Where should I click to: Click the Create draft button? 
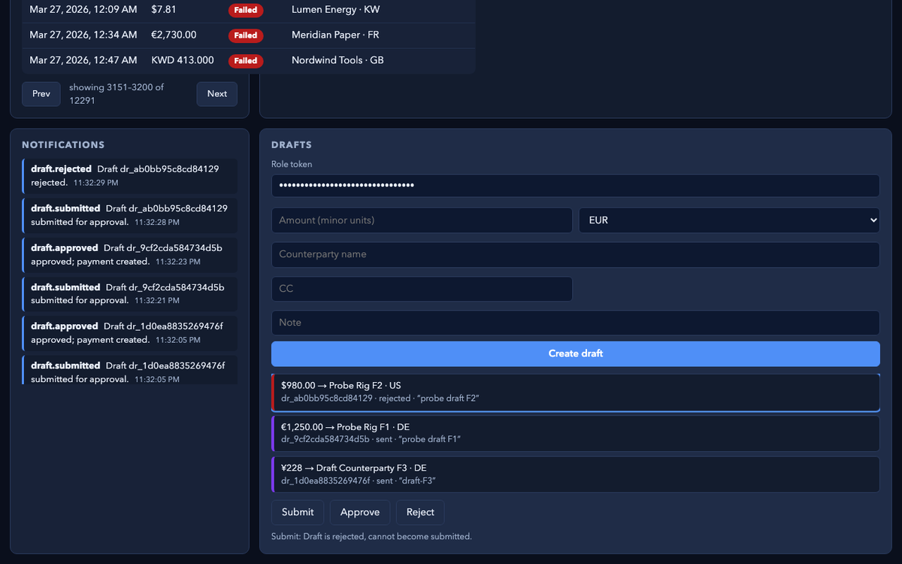pyautogui.click(x=575, y=353)
